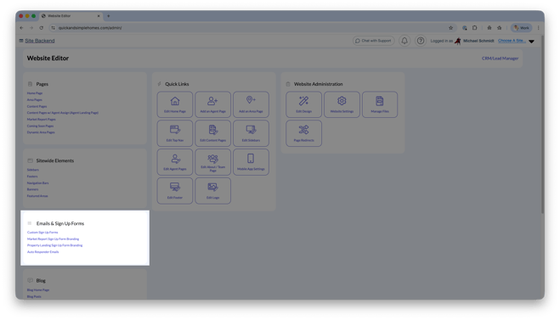
Task: Open the Edit Design administration tile
Action: point(303,104)
